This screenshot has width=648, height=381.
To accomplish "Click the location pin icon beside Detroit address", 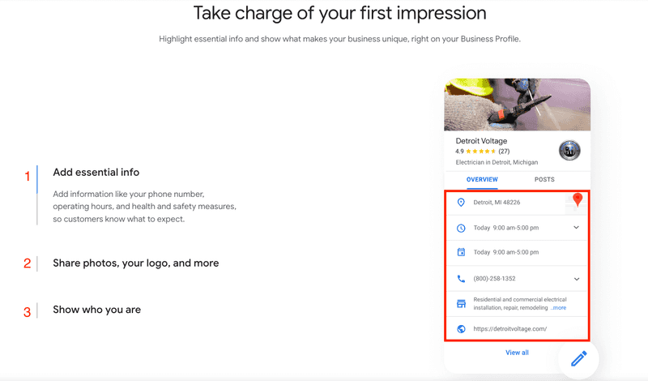I will (x=461, y=203).
